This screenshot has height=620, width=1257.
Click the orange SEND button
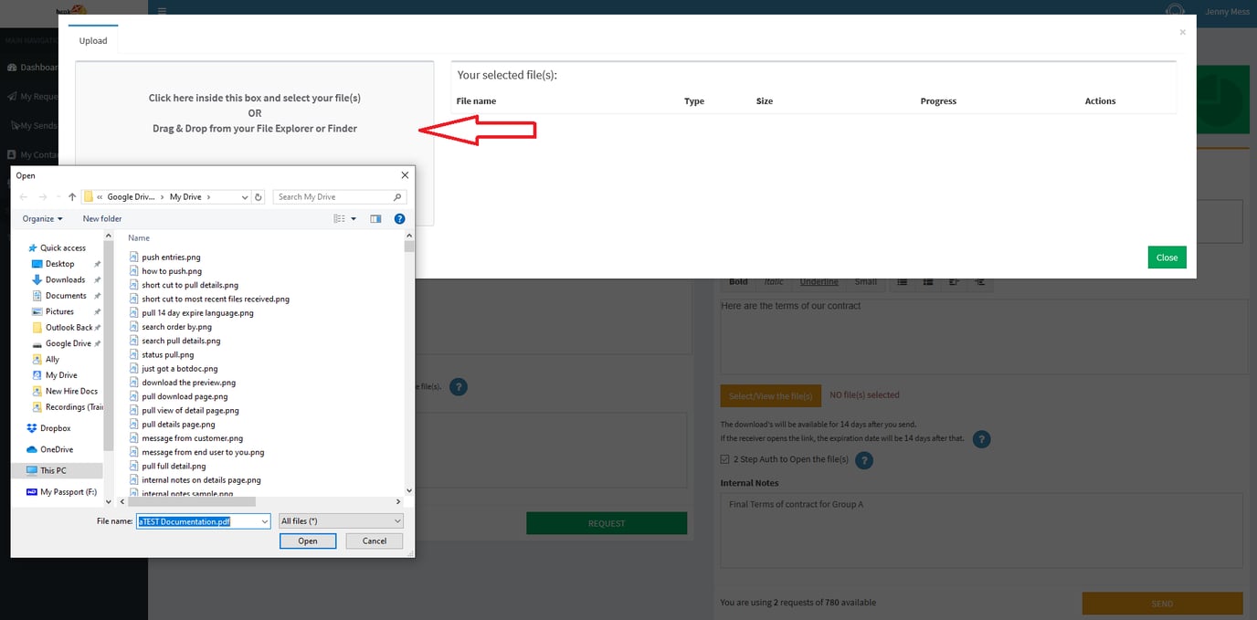pos(1162,604)
